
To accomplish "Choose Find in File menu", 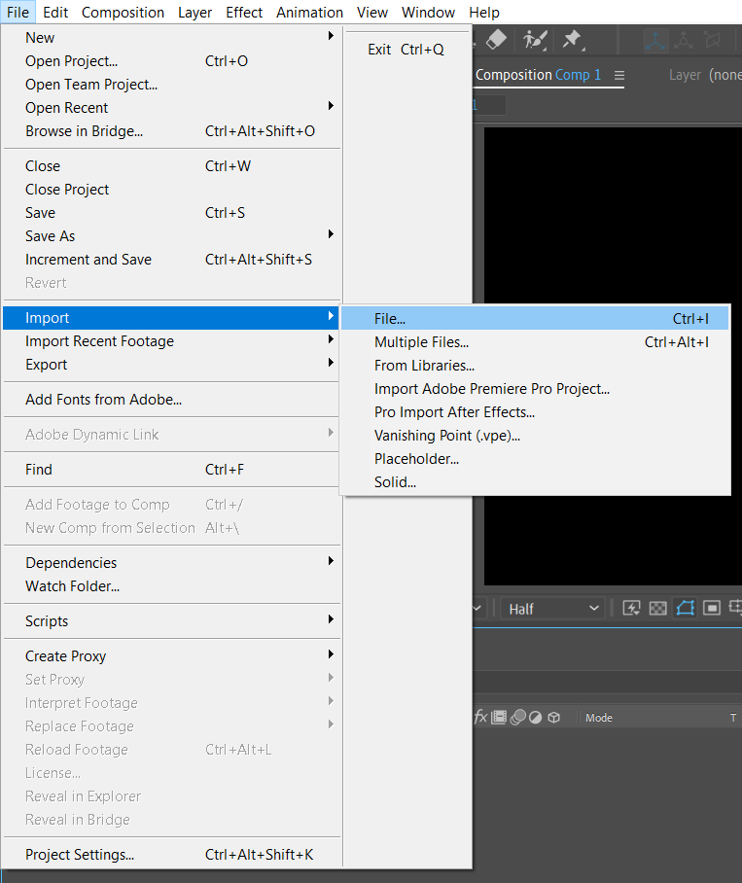I will pos(172,469).
